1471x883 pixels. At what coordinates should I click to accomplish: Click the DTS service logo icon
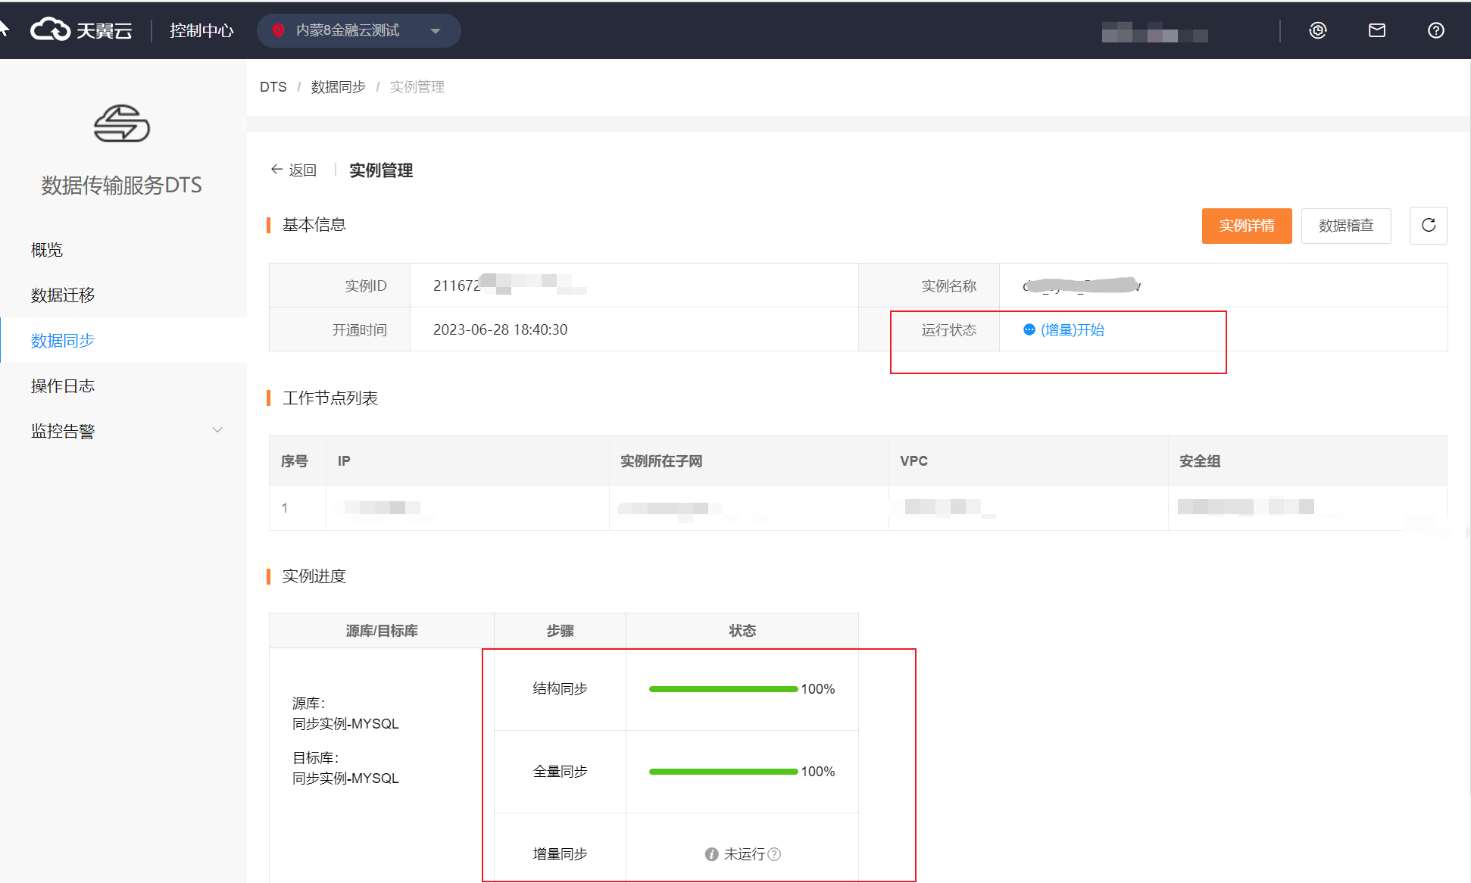click(121, 123)
